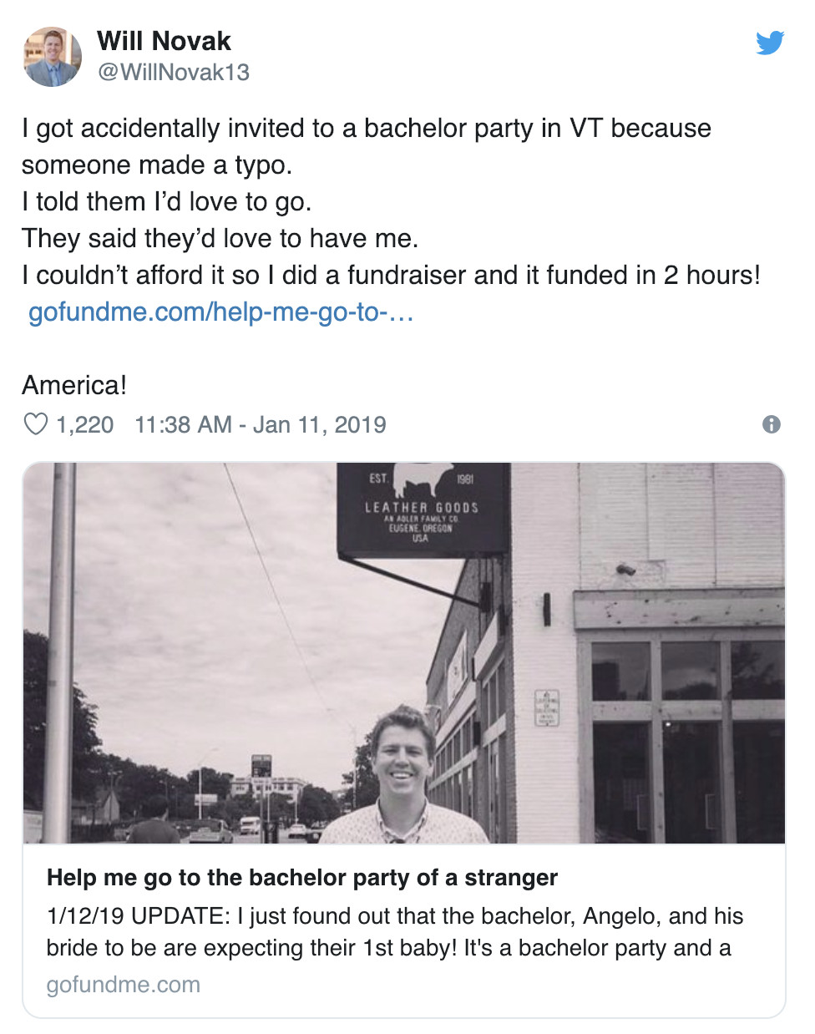Click the tweet line "I got accidentally invited"
This screenshot has height=1034, width=815.
[x=366, y=129]
